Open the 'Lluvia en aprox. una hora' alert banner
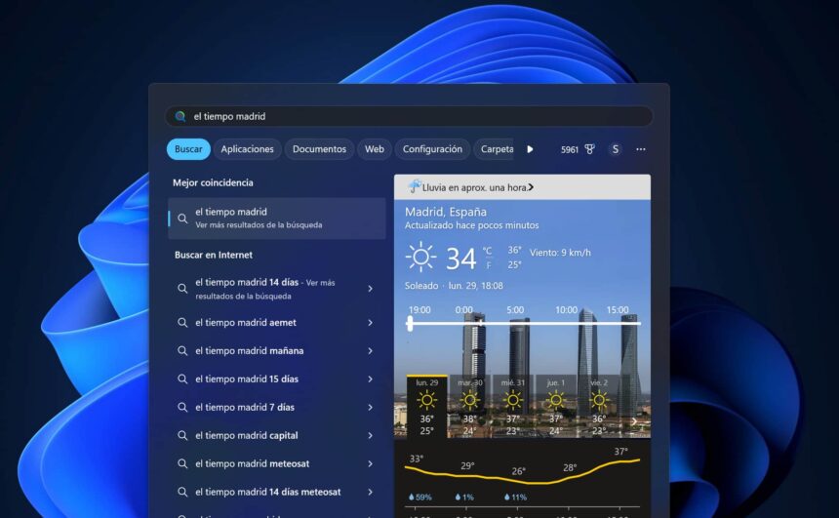This screenshot has width=839, height=518. tap(522, 187)
